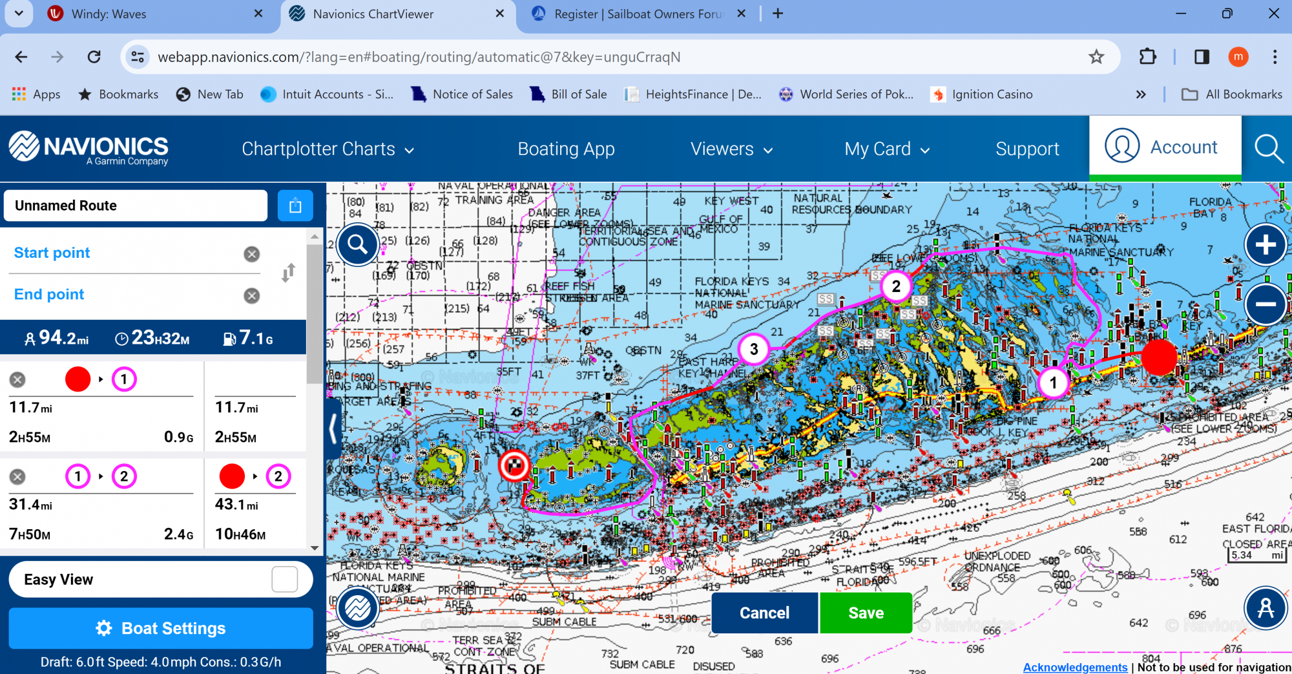Open site search in Navionics header
The height and width of the screenshot is (674, 1292).
pos(1267,149)
